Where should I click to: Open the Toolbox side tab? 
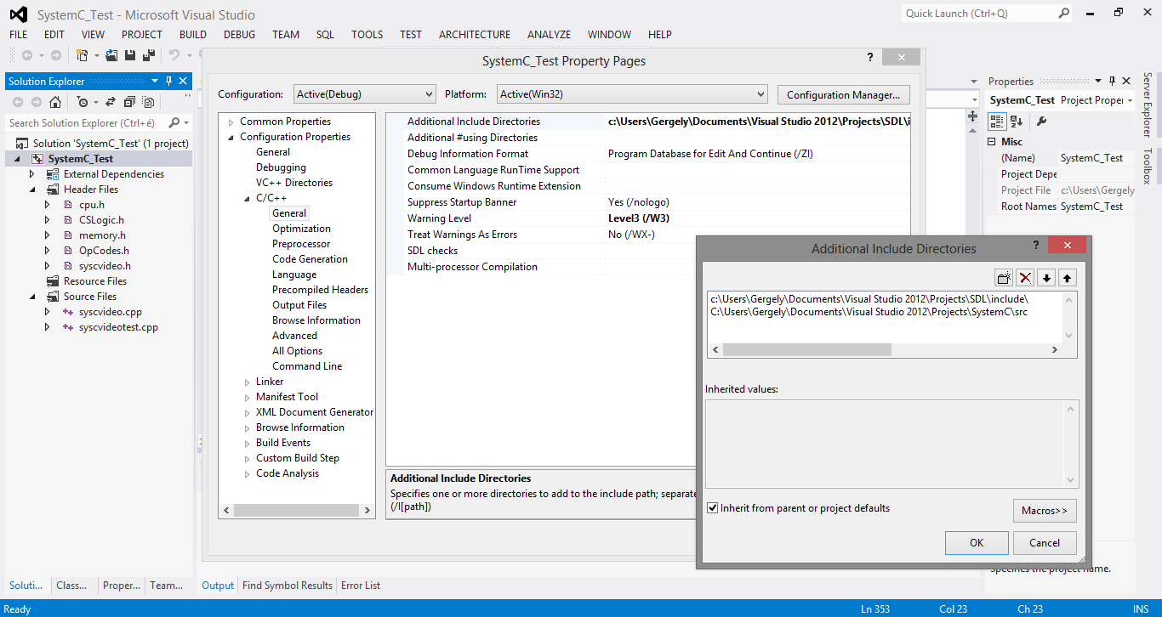pyautogui.click(x=1148, y=167)
